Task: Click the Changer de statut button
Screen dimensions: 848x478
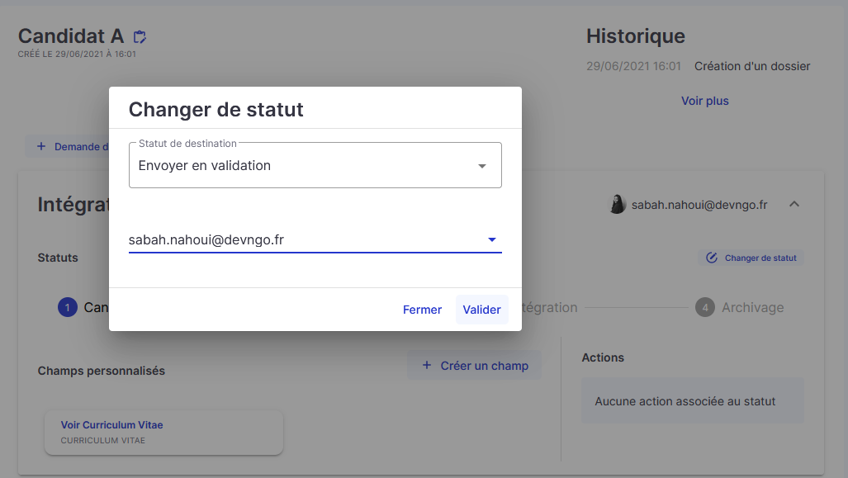Action: 750,258
